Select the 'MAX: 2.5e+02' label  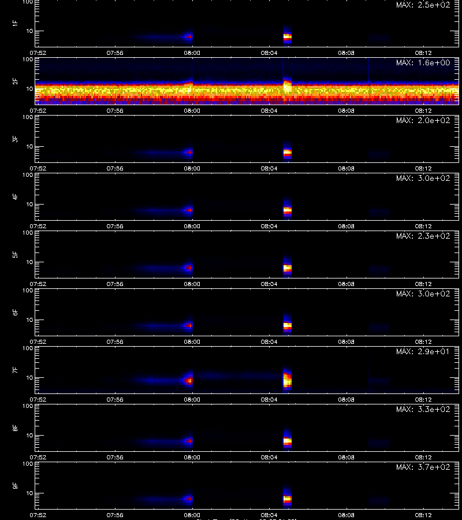pyautogui.click(x=423, y=5)
